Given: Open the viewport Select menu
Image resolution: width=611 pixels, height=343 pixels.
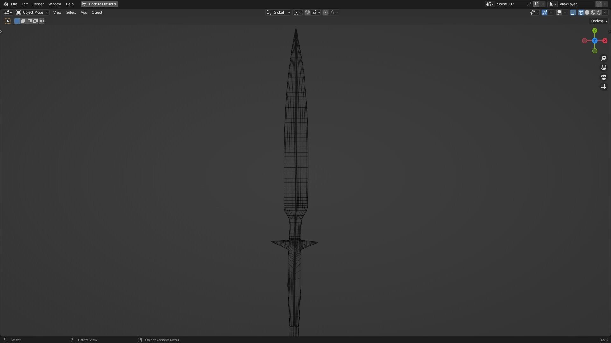Looking at the screenshot, I should pyautogui.click(x=71, y=12).
